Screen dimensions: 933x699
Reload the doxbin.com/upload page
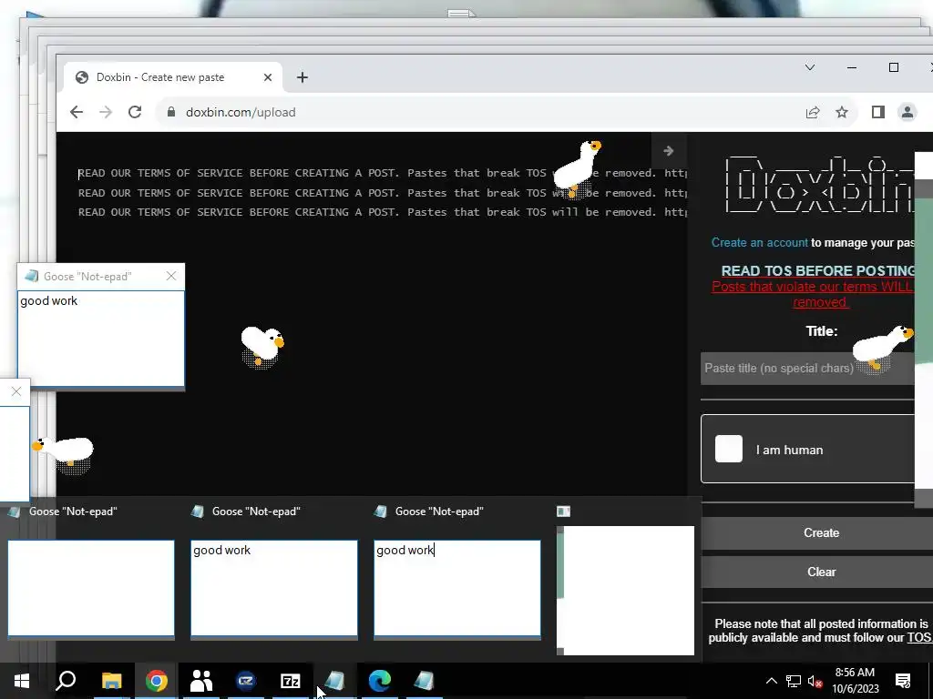135,112
